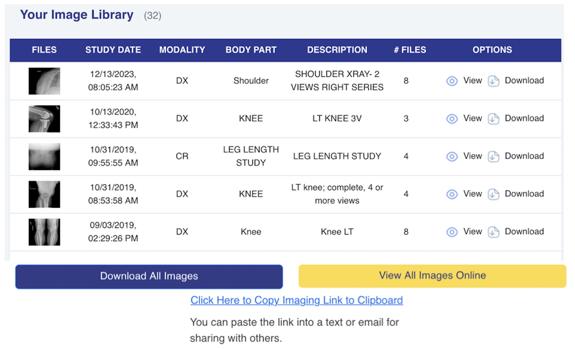The height and width of the screenshot is (349, 575).
Task: Select the Leg Length Study thumbnail
Action: pyautogui.click(x=44, y=156)
